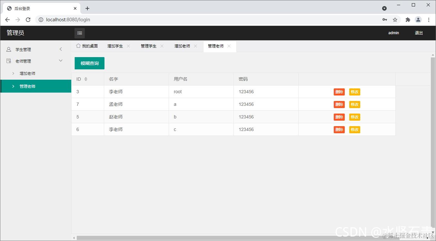
Task: Reload the page with refresh icon
Action: pos(28,20)
